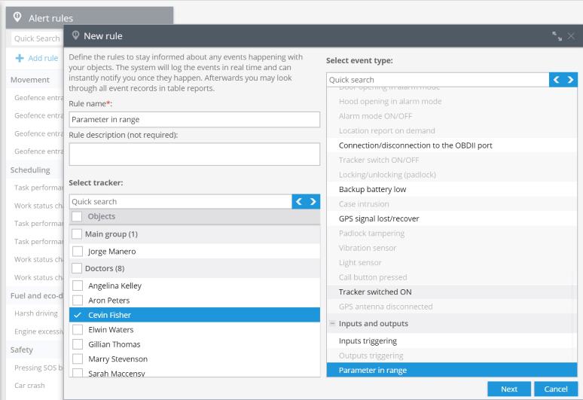
Task: Expand the New rule dialog to fullscreen
Action: pos(557,36)
